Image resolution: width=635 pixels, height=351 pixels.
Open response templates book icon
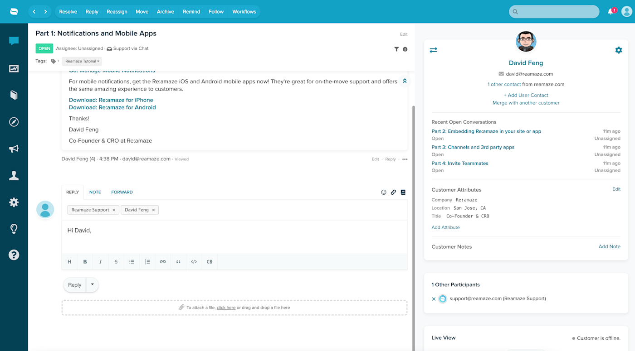[x=403, y=192]
